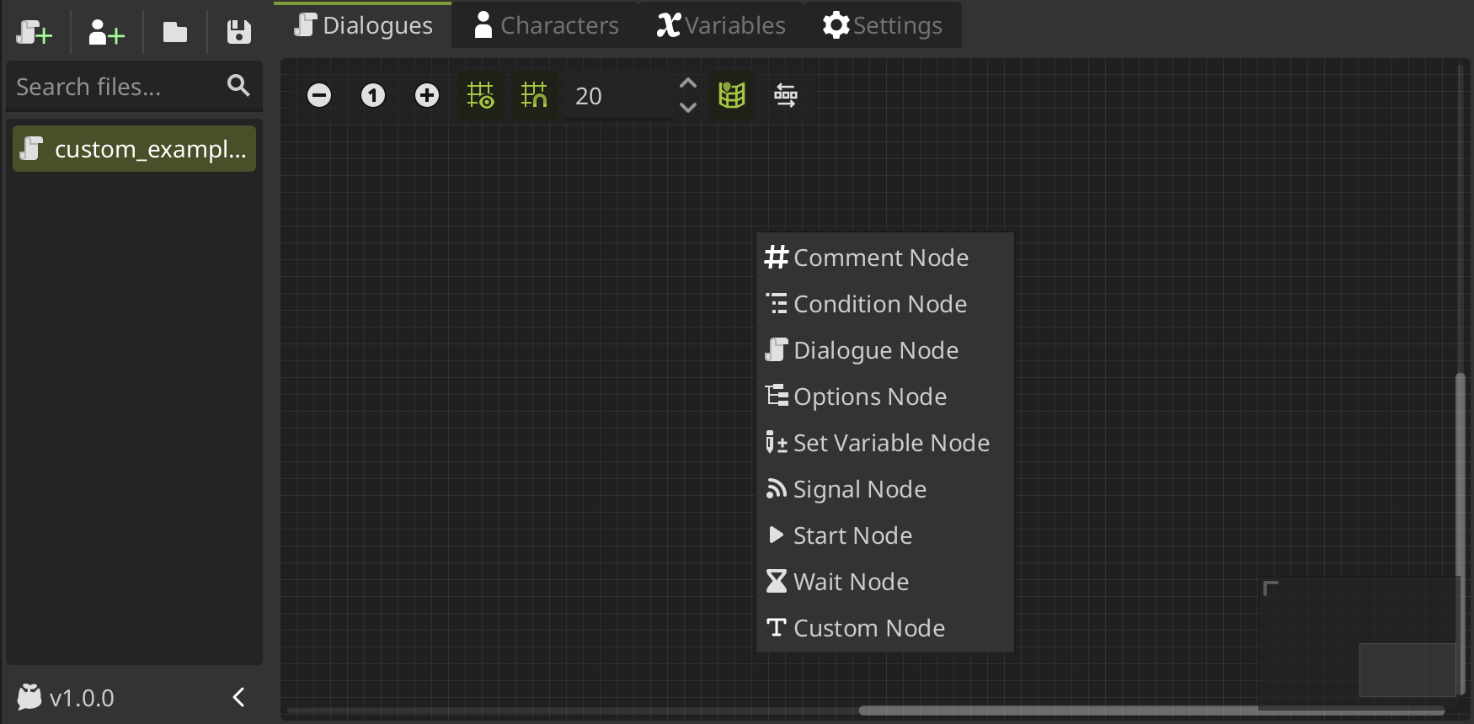The width and height of the screenshot is (1474, 724).
Task: Click the minimap resize corner handle
Action: 1271,588
